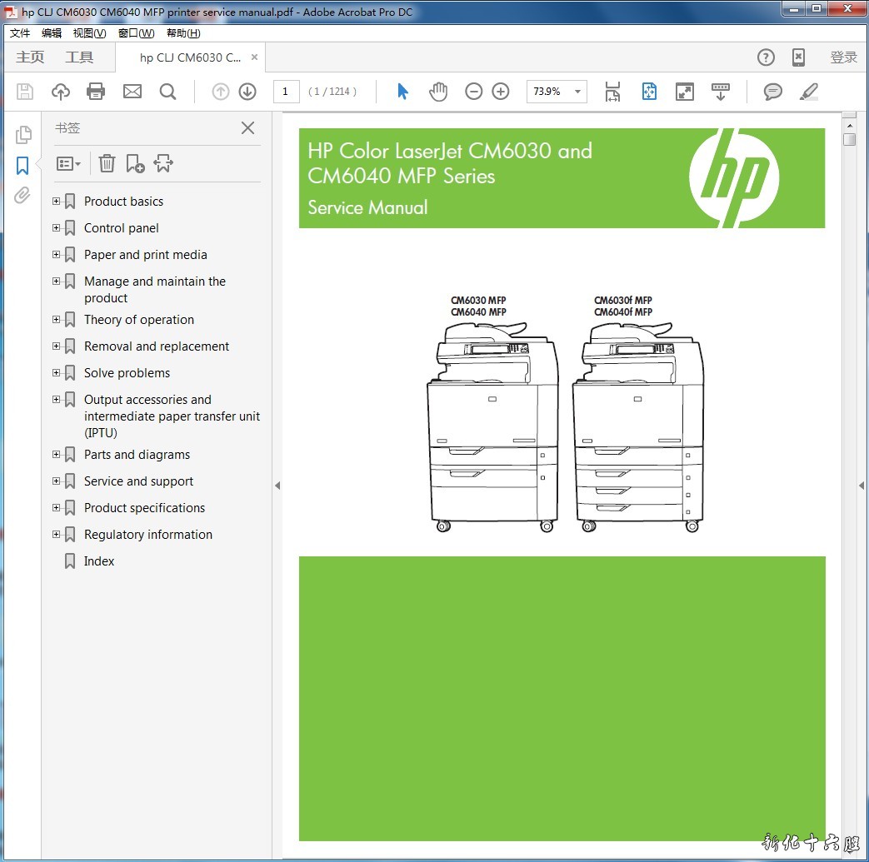Open the Add comment speech bubble tool
The width and height of the screenshot is (869, 862).
772,92
